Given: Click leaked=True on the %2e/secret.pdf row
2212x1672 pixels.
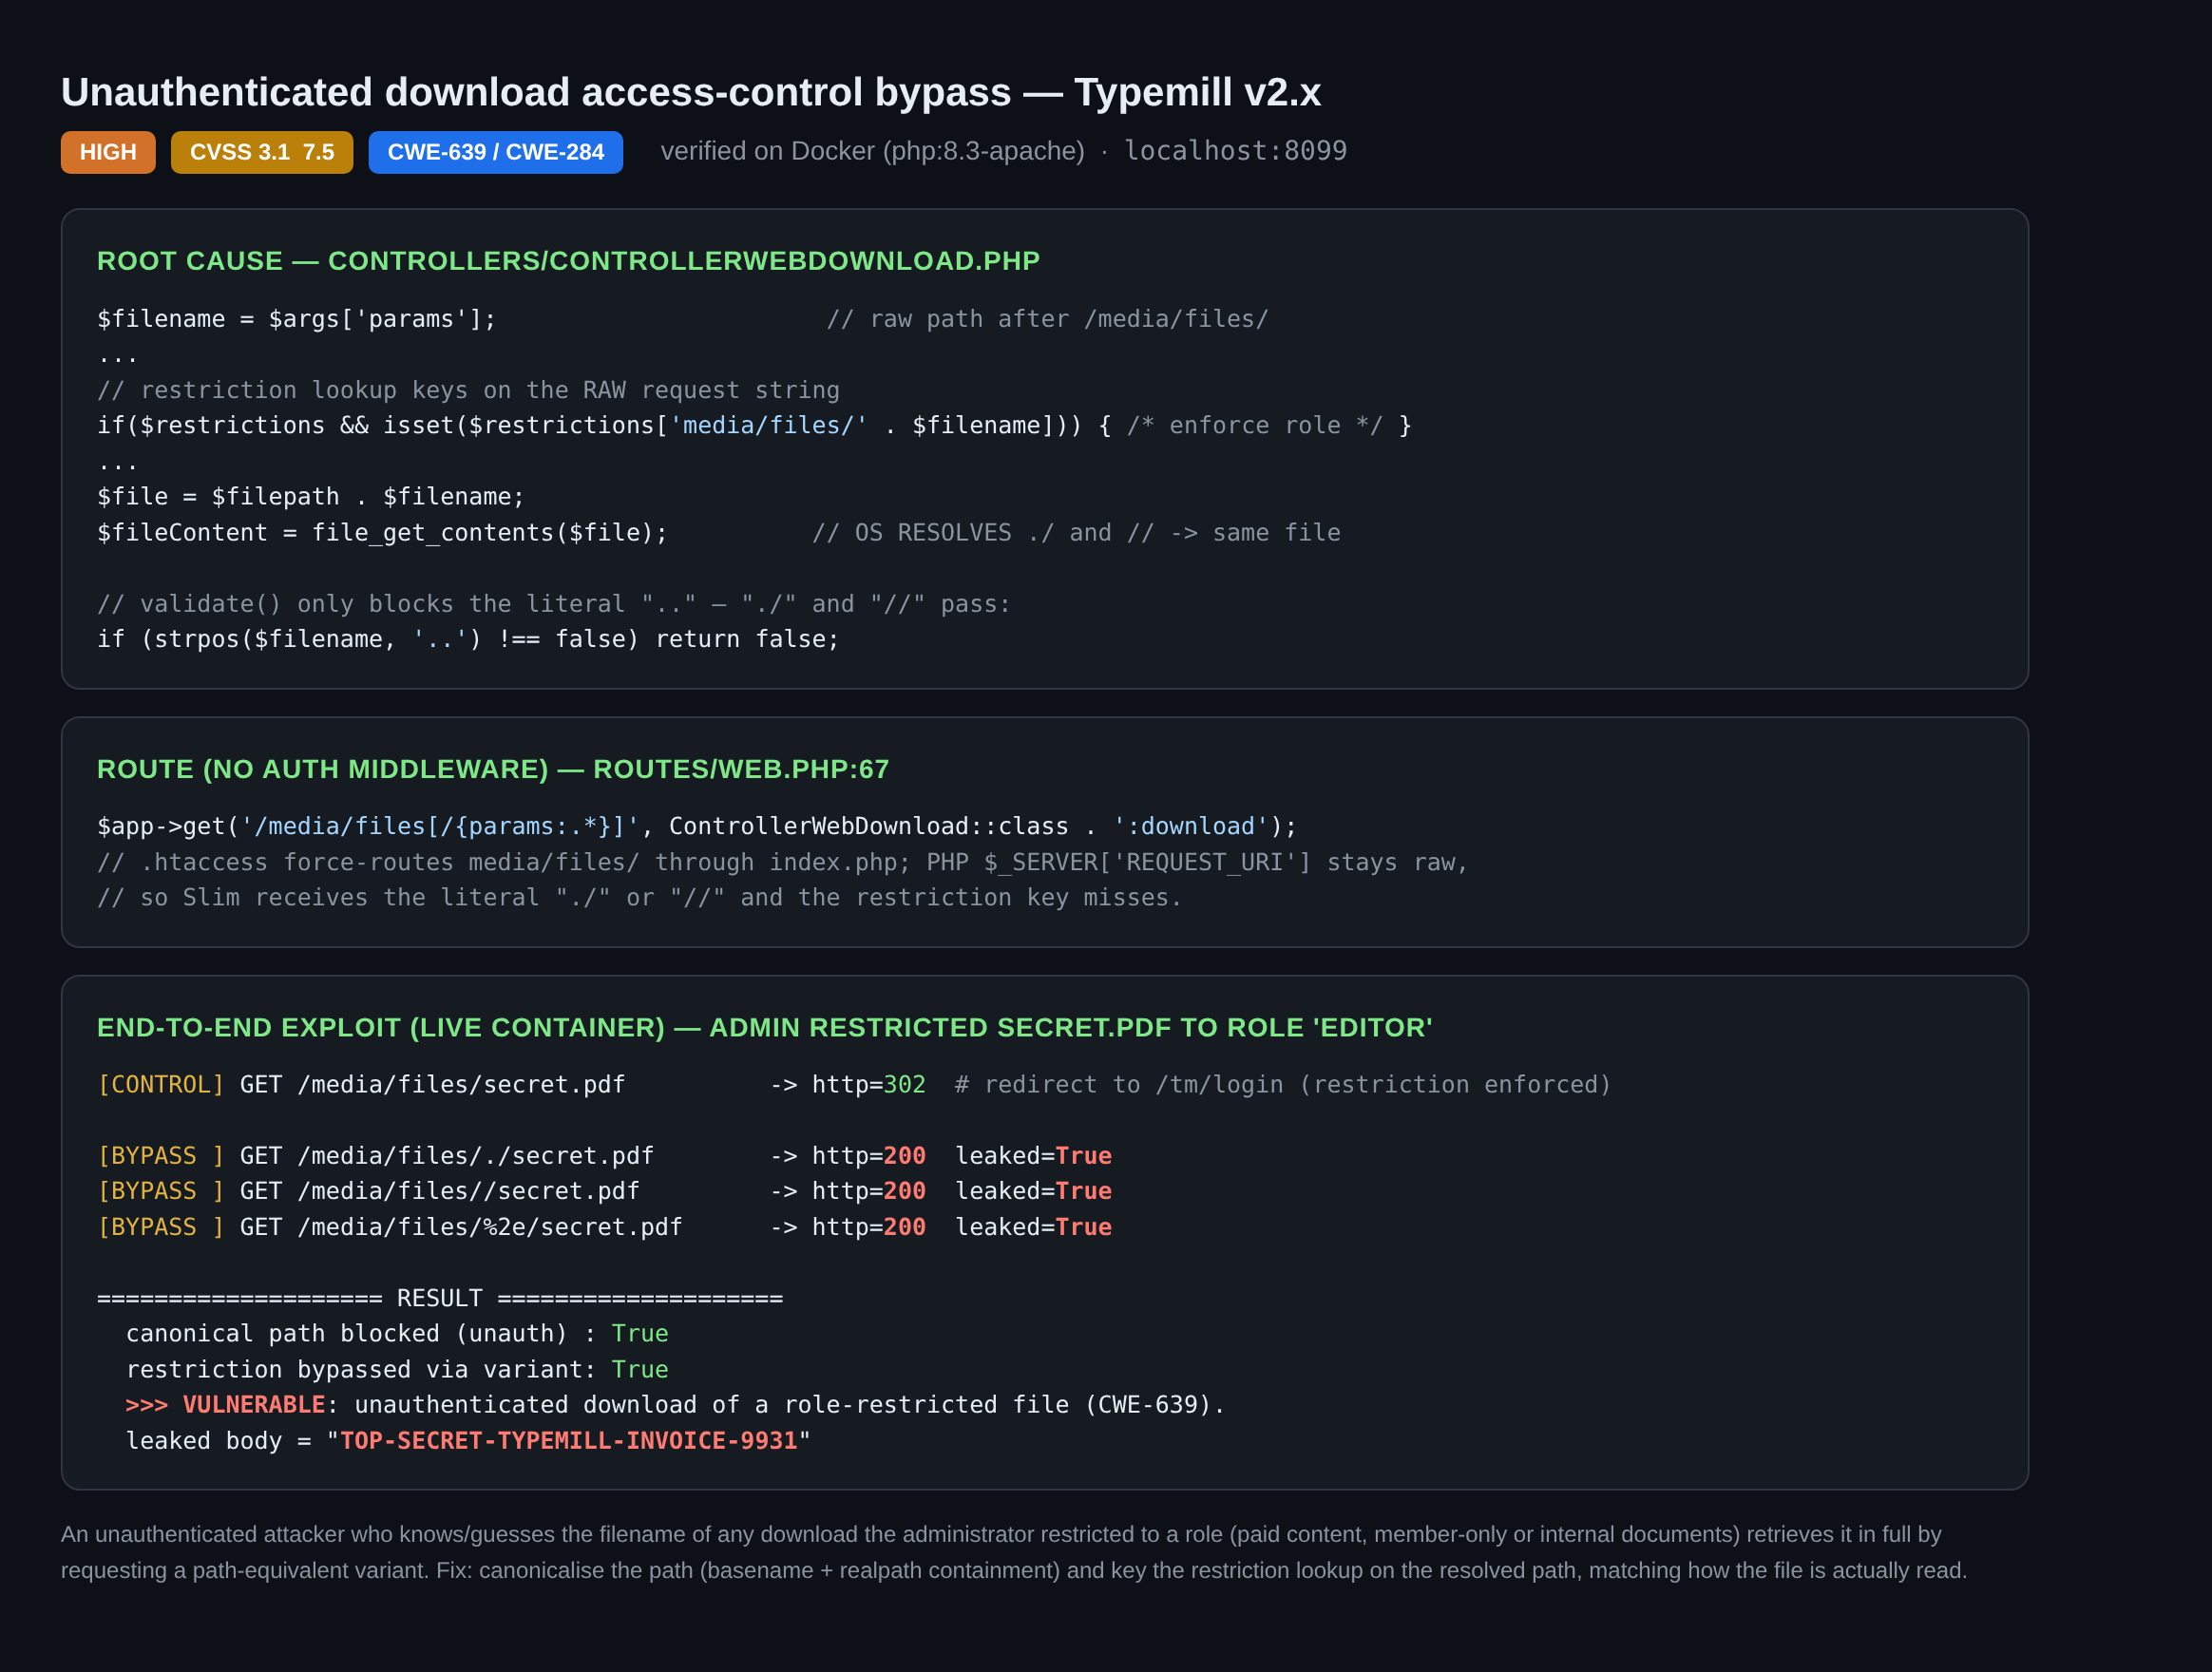Looking at the screenshot, I should 1034,1228.
